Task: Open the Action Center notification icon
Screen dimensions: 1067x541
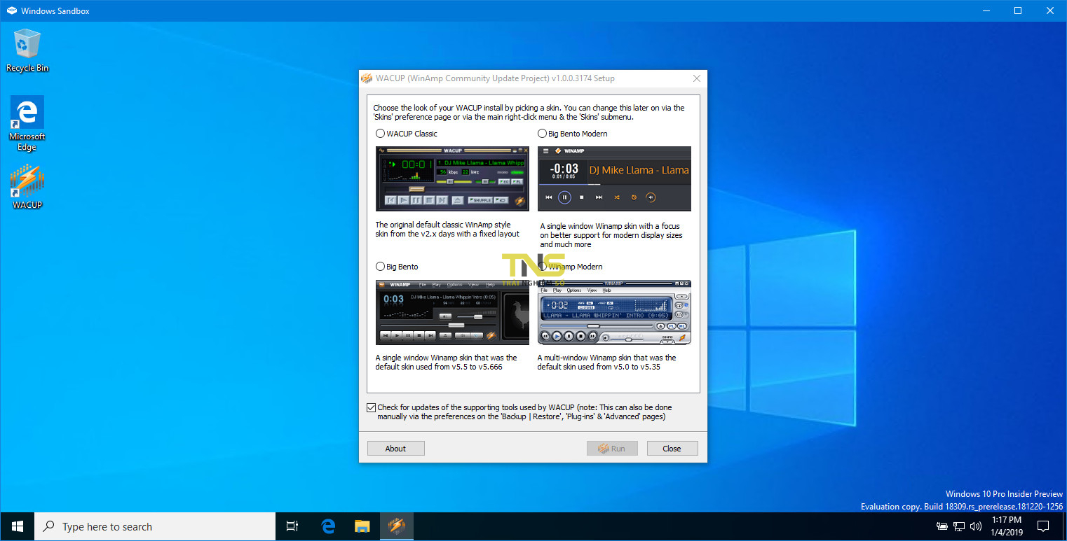Action: click(x=1043, y=526)
